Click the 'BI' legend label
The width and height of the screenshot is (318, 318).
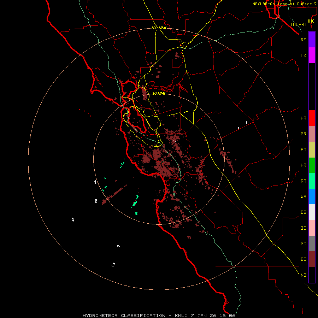click(304, 259)
